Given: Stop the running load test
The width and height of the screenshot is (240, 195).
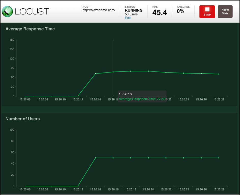Looking at the screenshot, I should click(x=207, y=12).
